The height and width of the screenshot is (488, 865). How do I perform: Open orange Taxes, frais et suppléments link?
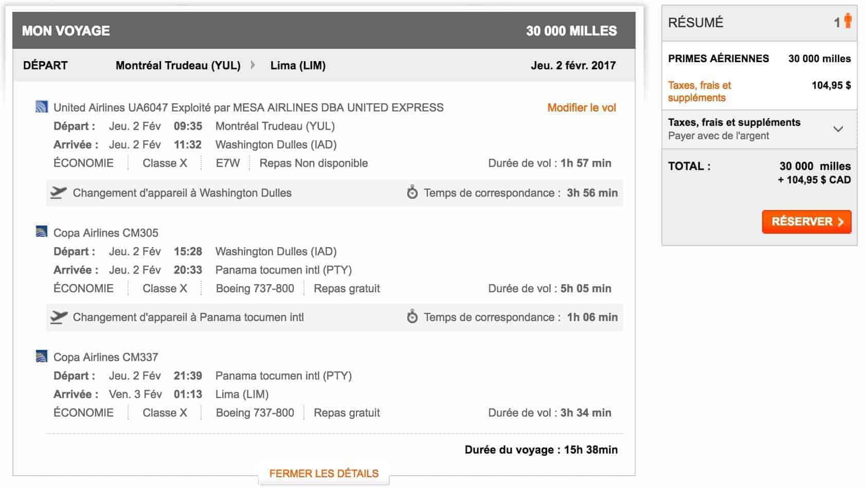699,91
